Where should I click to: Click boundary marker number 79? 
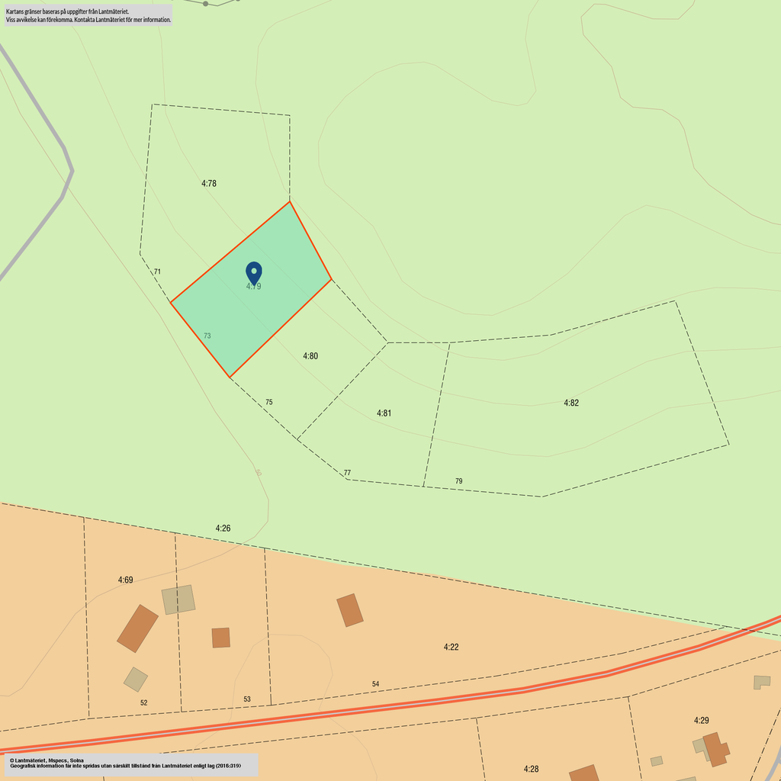458,481
